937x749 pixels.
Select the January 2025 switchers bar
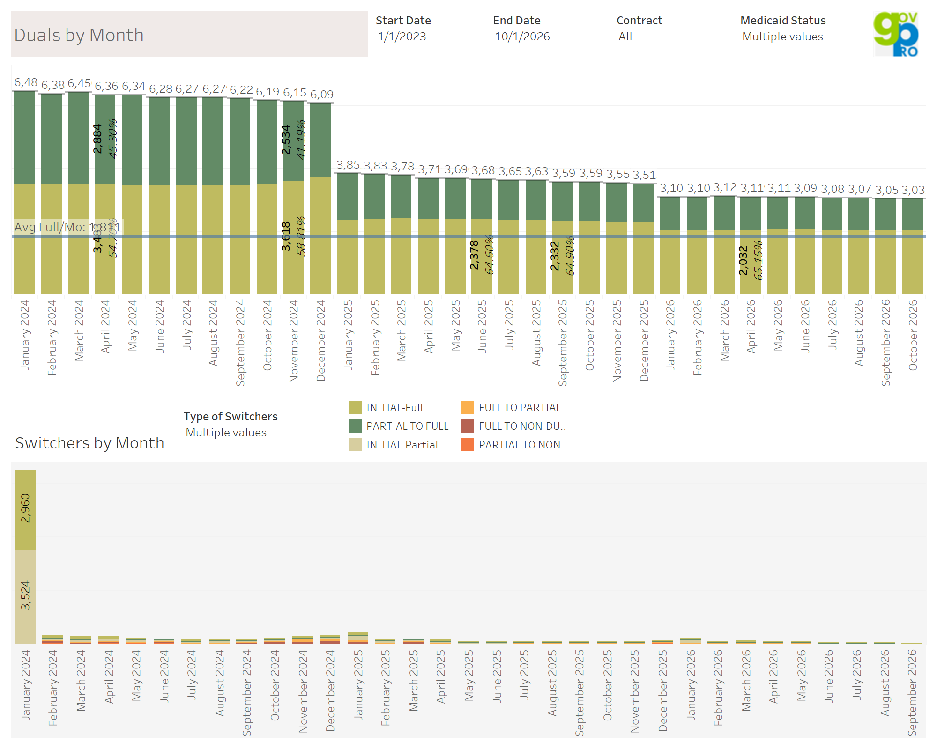[x=358, y=638]
